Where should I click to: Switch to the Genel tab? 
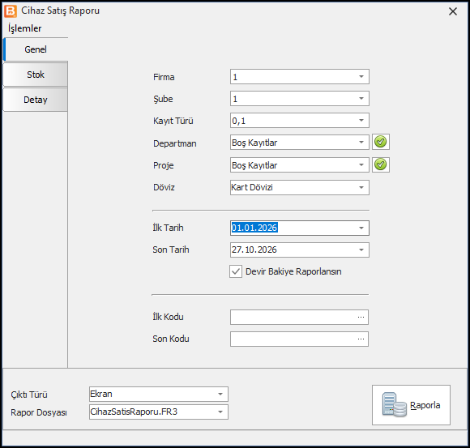click(36, 49)
